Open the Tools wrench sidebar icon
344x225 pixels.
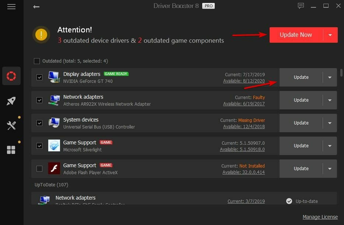(x=11, y=126)
